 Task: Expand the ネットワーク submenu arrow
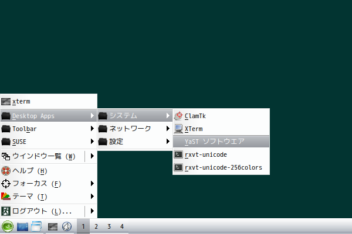click(168, 128)
